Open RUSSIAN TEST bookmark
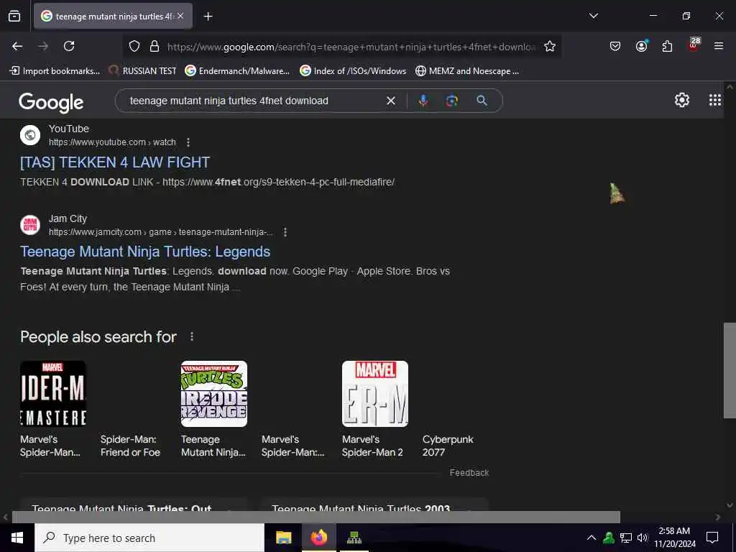 pos(143,71)
